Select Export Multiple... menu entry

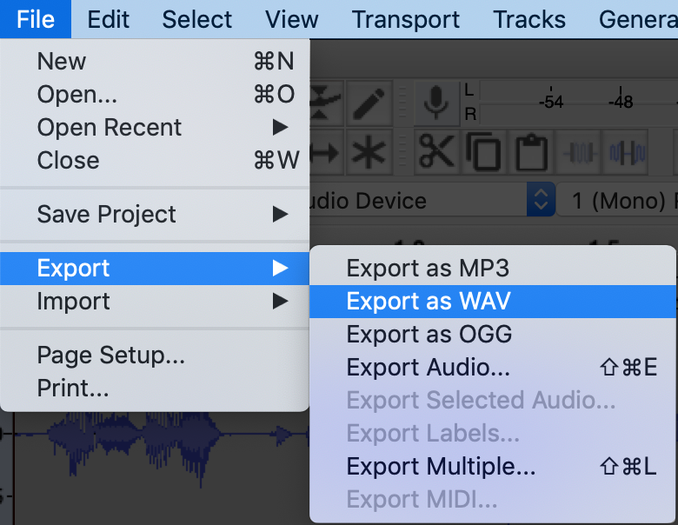441,467
